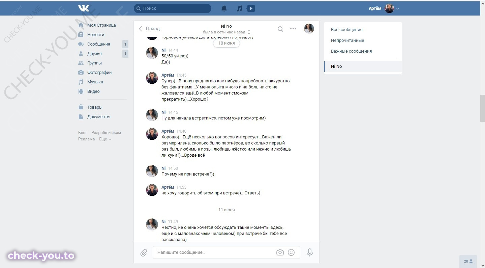Click the camera icon beside Фотографии
The height and width of the screenshot is (268, 485).
tap(81, 73)
